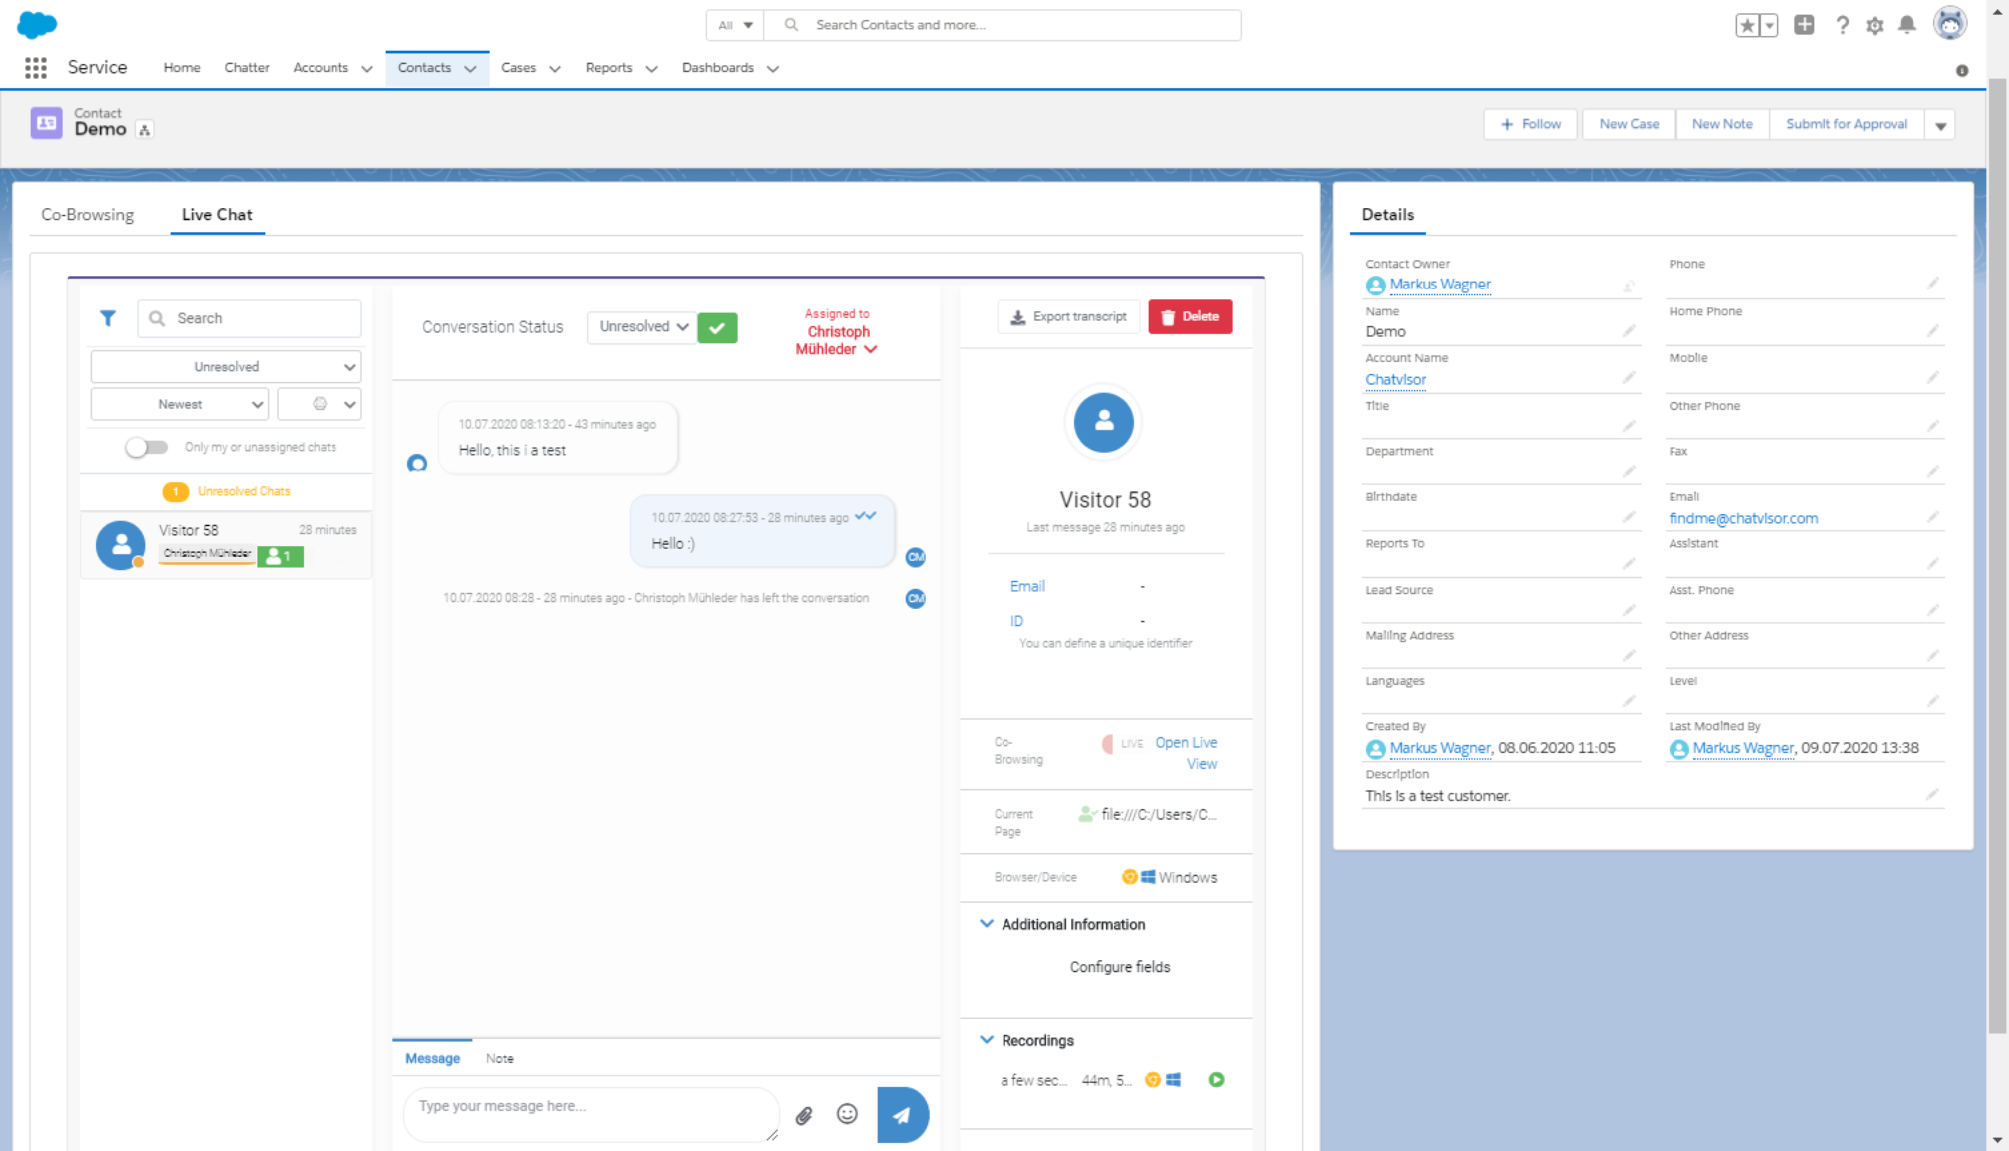
Task: Open the Unresolved chat filter dropdown
Action: click(226, 367)
